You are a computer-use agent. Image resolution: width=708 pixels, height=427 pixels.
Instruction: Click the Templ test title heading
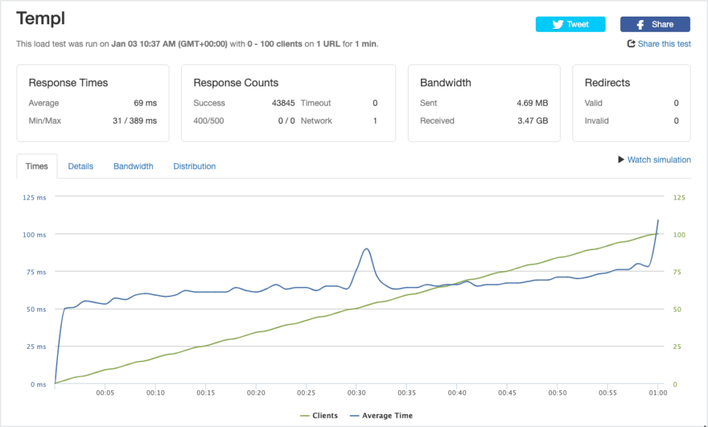pos(41,19)
